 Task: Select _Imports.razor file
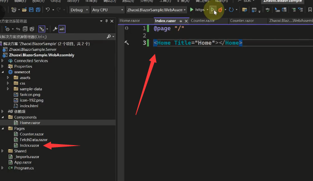click(x=26, y=157)
